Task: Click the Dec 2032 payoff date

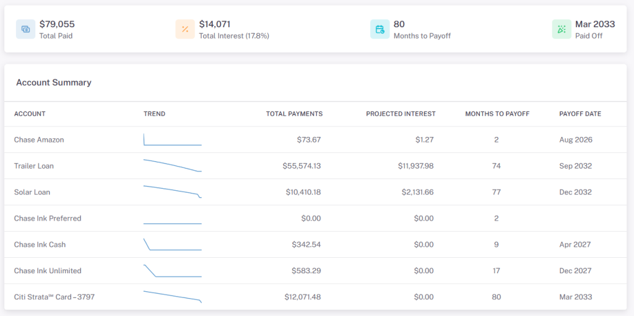Action: [576, 192]
